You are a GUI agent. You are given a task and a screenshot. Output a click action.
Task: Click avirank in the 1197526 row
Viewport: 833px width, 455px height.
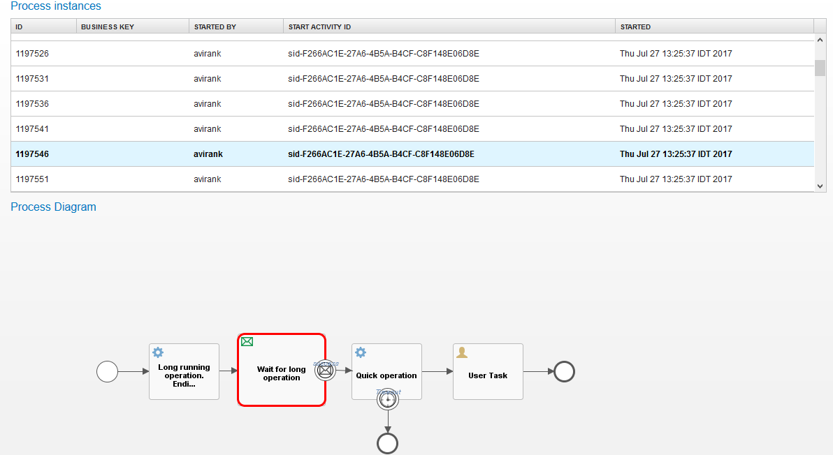207,54
